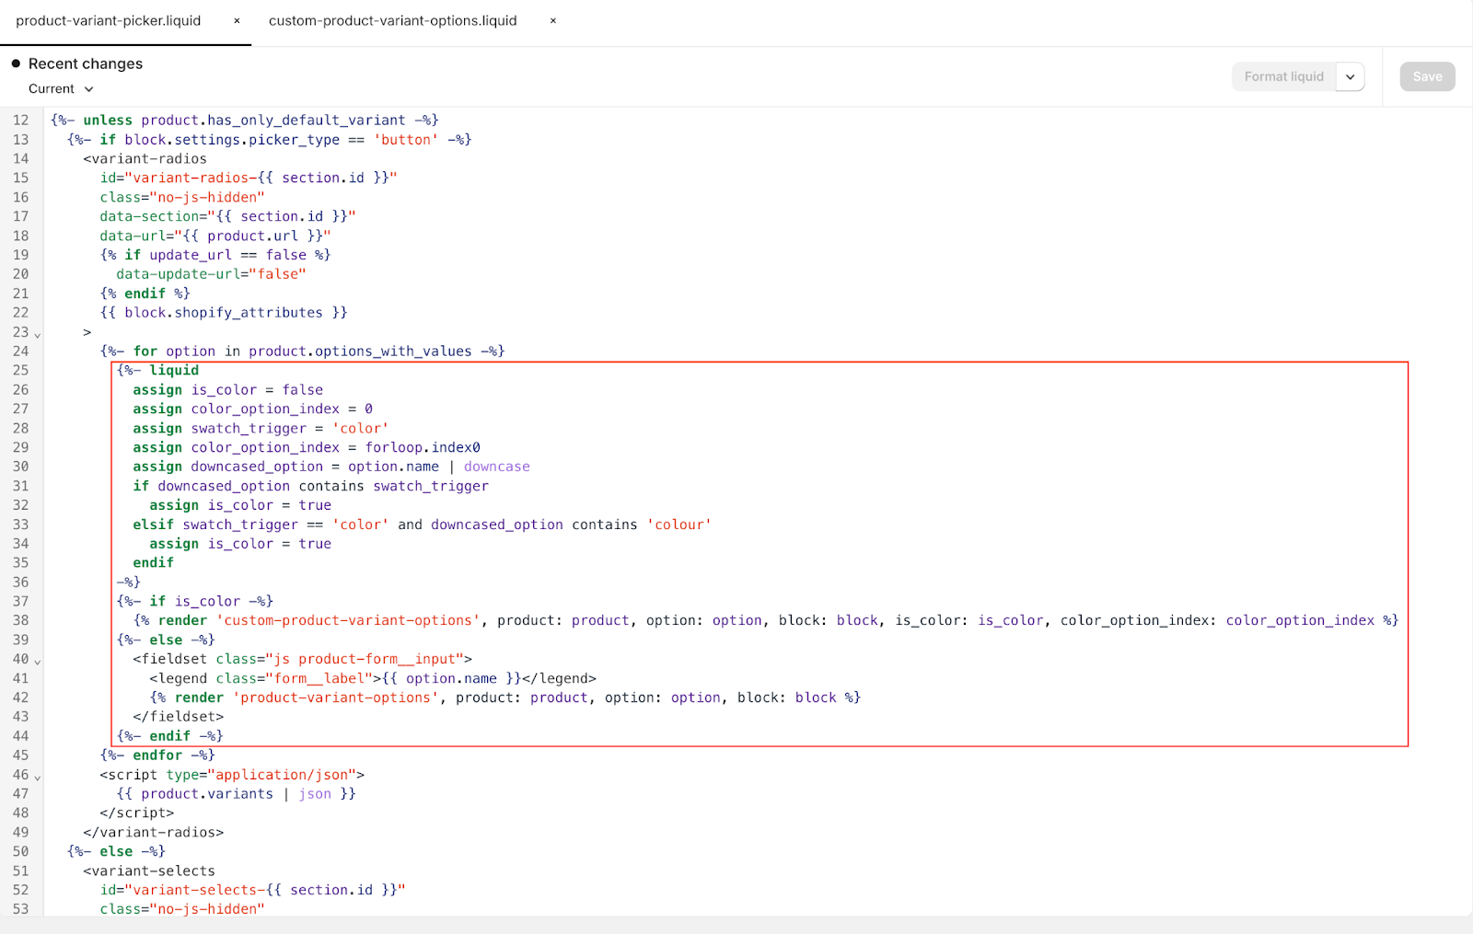Viewport: 1473px width, 934px height.
Task: Click 'swatch_trigger' assignment on line 28
Action: pos(249,428)
